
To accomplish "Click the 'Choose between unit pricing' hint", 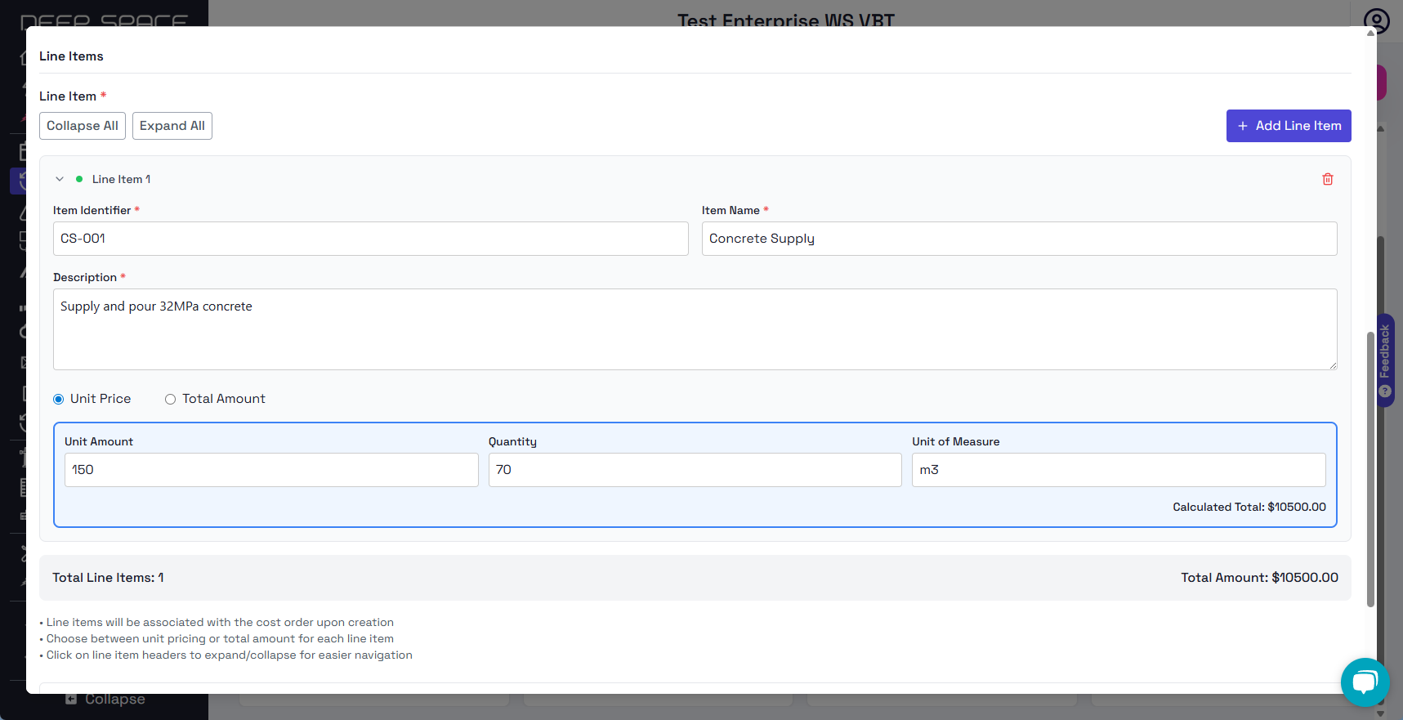I will tap(217, 639).
